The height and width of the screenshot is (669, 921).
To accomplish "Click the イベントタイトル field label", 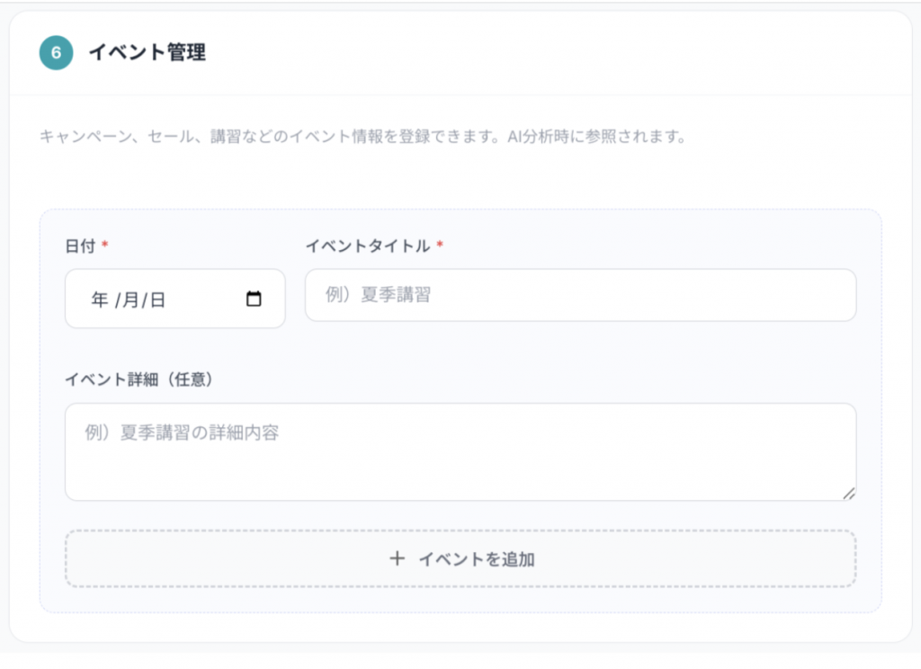I will pos(367,246).
